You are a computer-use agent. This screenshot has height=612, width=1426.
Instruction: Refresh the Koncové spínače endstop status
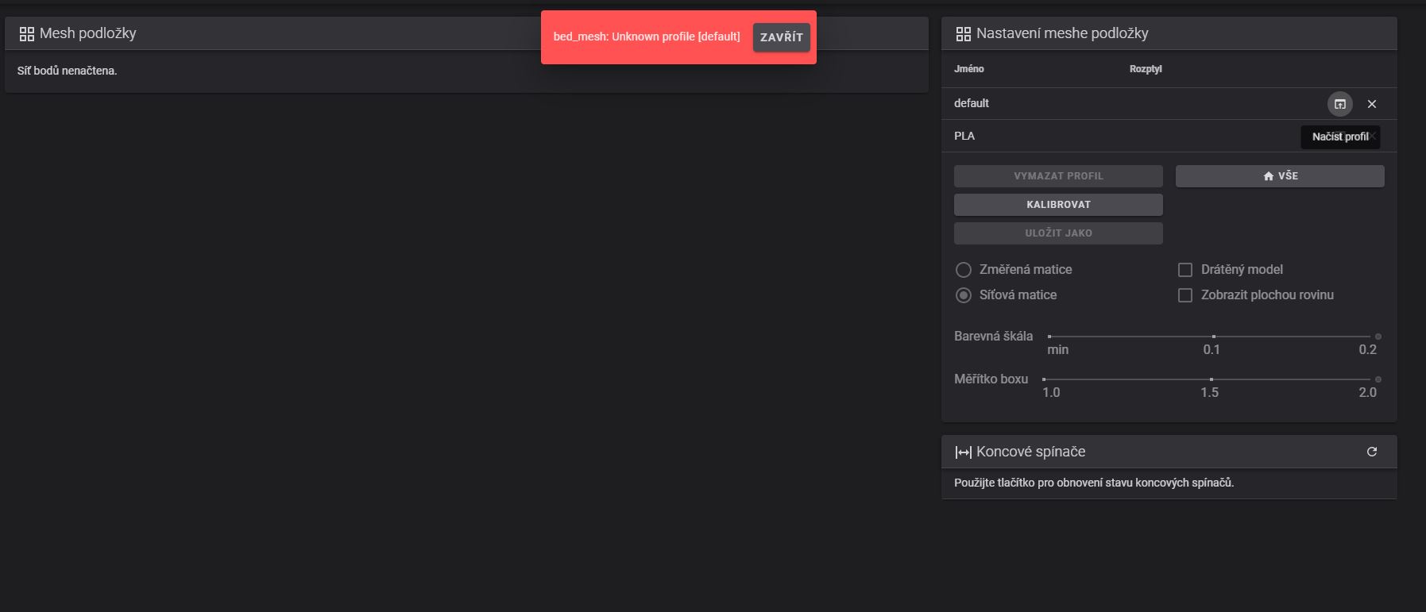pos(1371,452)
